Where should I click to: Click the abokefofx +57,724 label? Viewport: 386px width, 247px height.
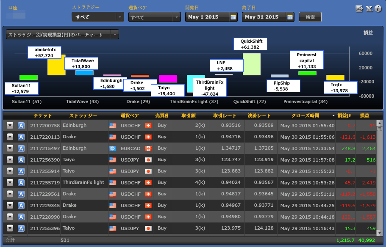click(44, 52)
